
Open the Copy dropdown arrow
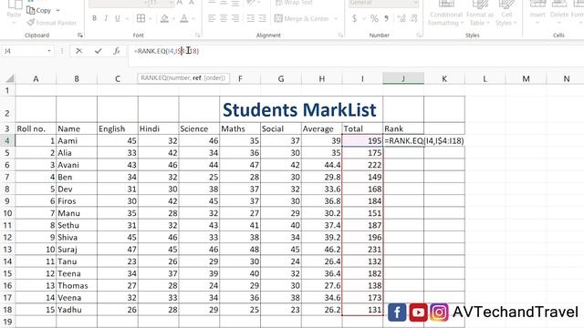(x=57, y=10)
